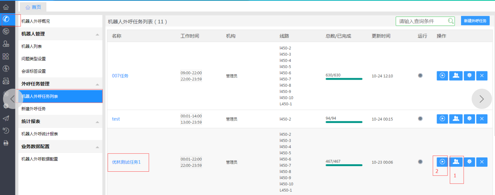Select the phone outbound-call sidebar icon
The width and height of the screenshot is (495, 195).
coord(6,19)
